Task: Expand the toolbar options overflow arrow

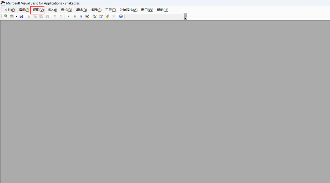Action: 185,16
